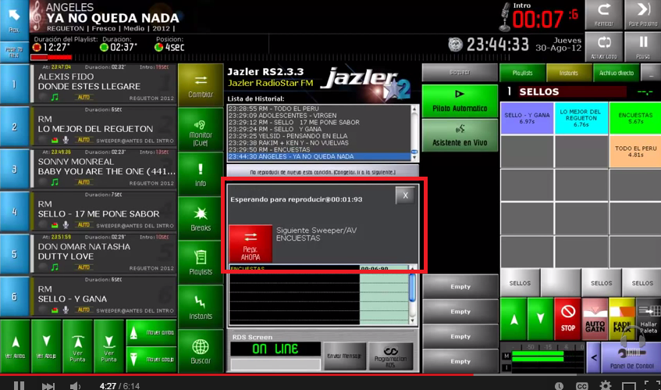The width and height of the screenshot is (661, 390).
Task: Click the Cambiar swap button
Action: [201, 85]
